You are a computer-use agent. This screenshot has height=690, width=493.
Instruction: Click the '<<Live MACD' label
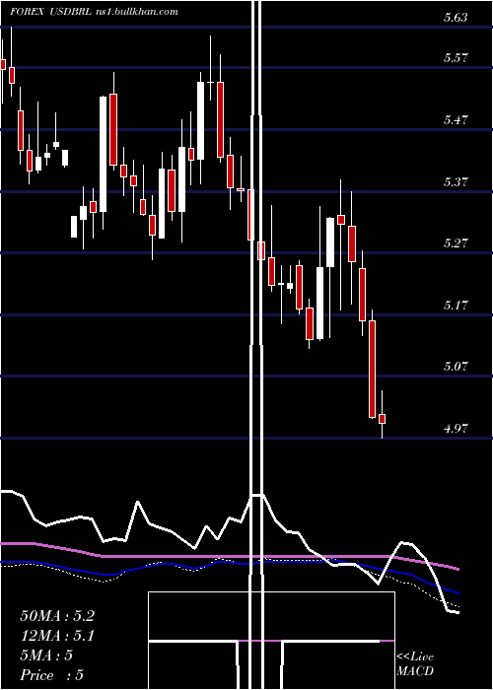tap(415, 664)
